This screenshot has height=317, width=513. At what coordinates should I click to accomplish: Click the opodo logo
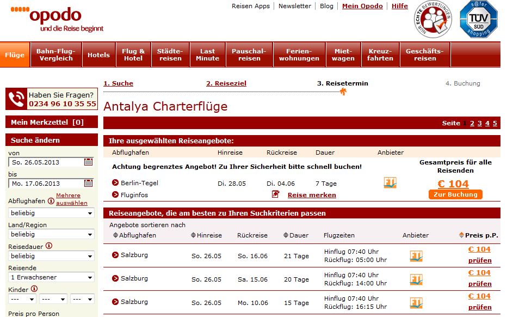pyautogui.click(x=57, y=19)
